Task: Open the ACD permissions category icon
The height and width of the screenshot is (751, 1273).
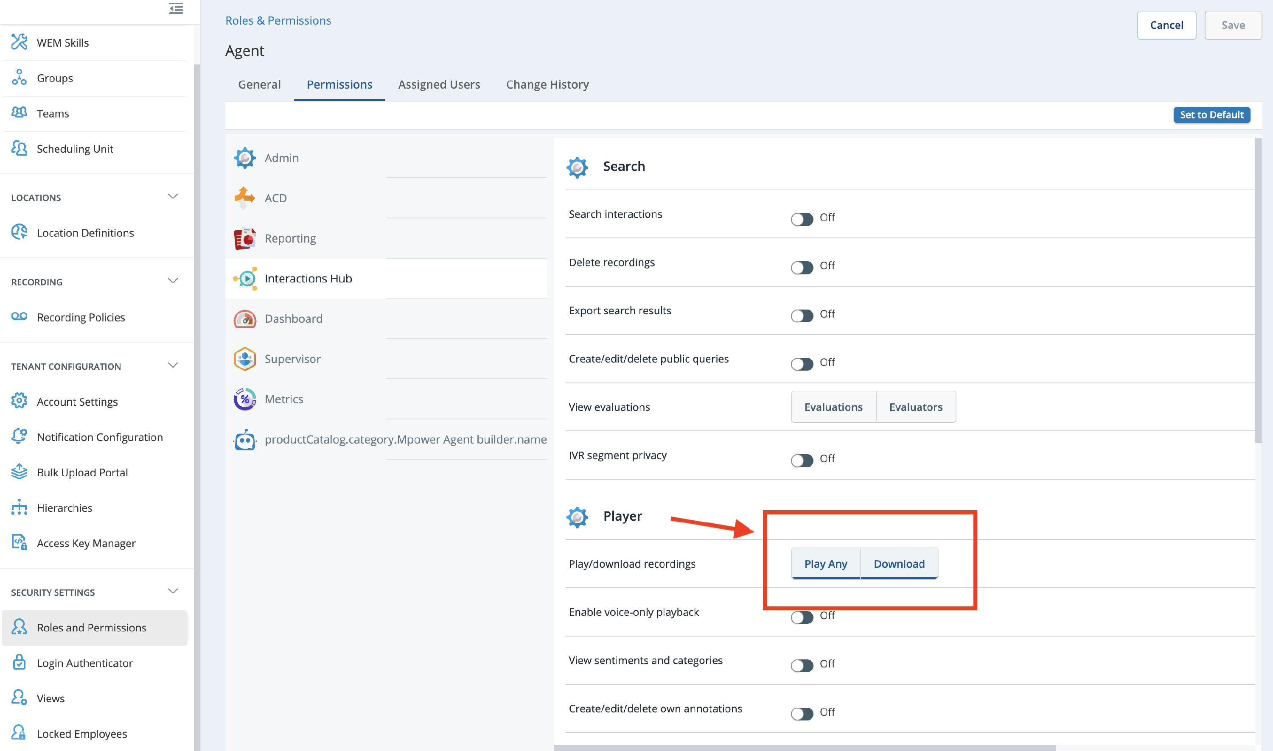Action: coord(244,198)
